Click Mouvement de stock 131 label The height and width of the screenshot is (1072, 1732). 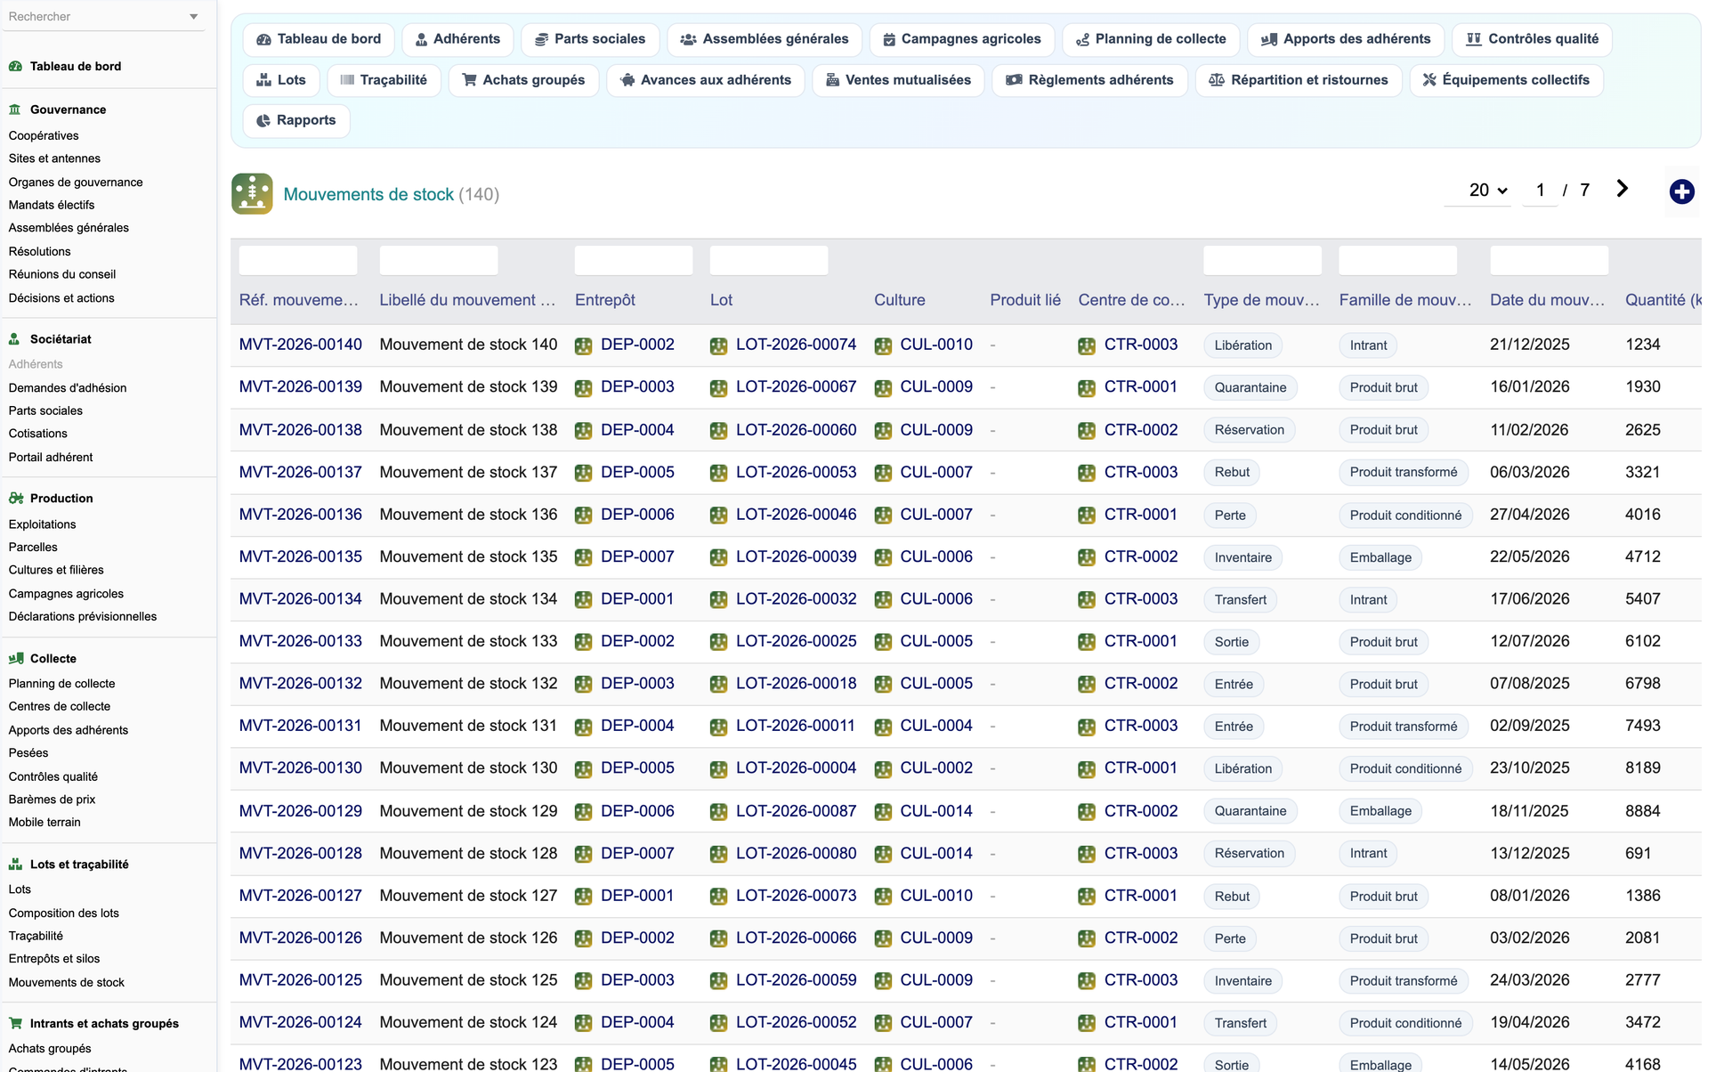pos(468,726)
